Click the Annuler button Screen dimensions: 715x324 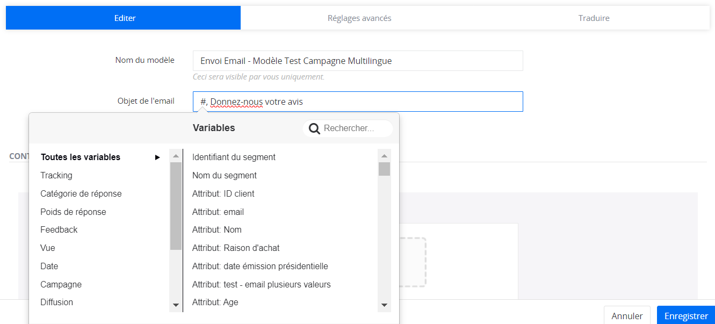(x=627, y=316)
